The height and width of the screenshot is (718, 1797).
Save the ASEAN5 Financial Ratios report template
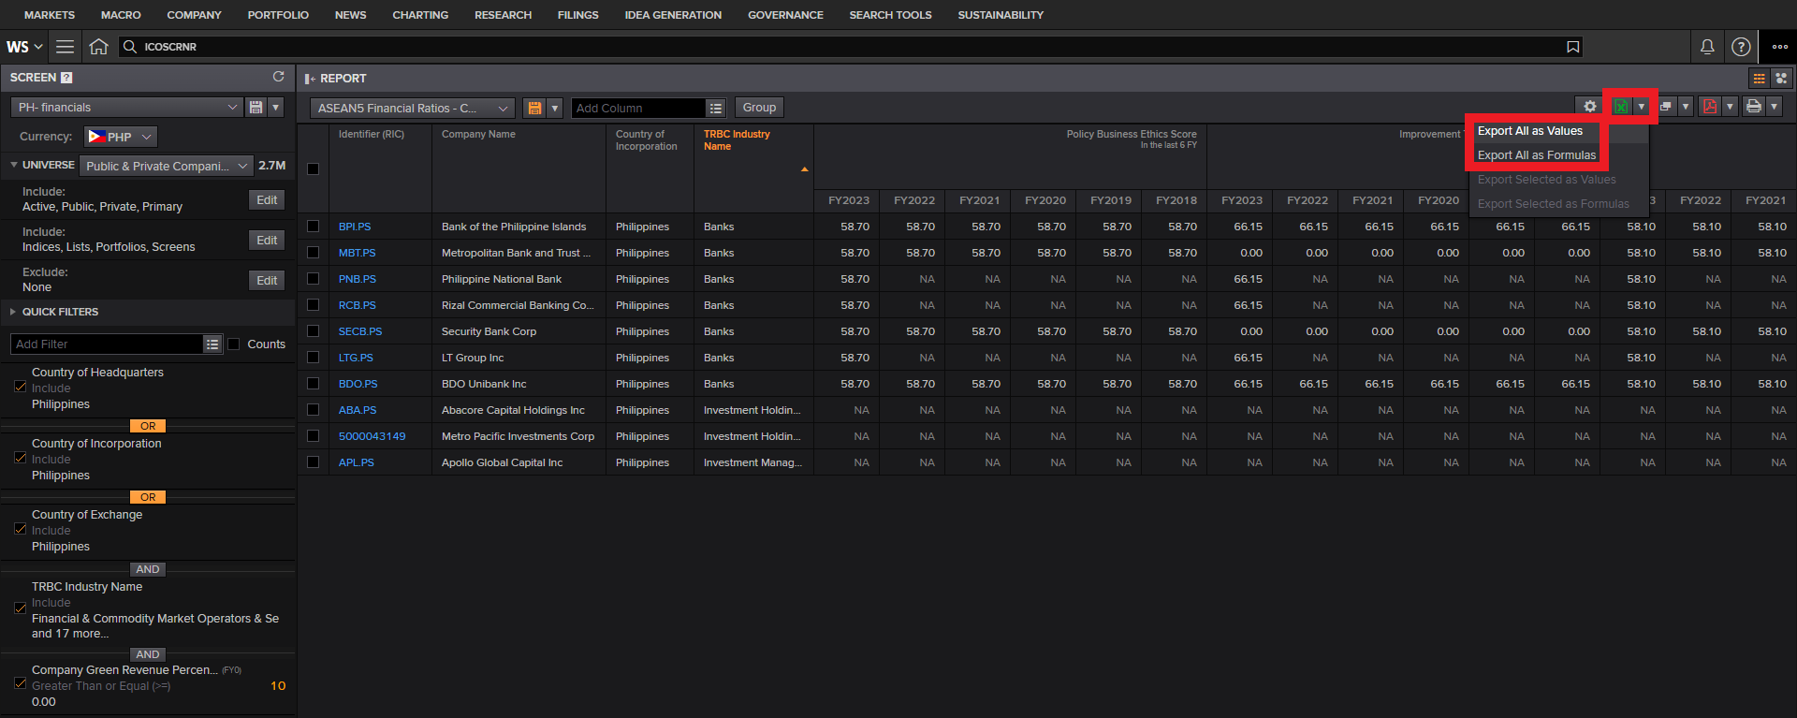click(x=534, y=108)
